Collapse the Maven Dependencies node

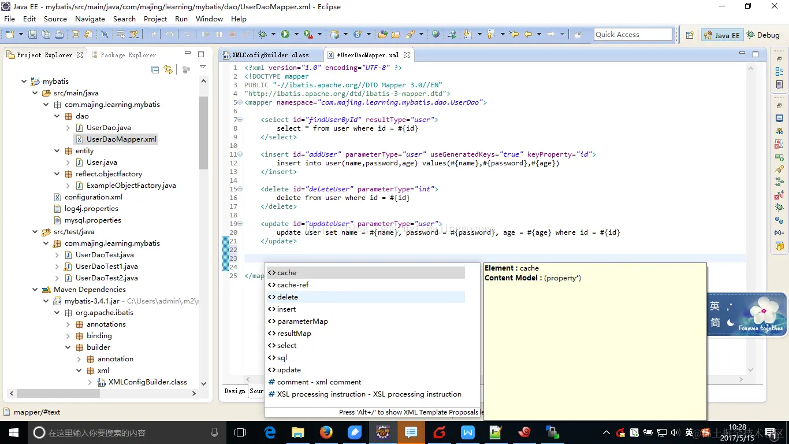pos(35,290)
